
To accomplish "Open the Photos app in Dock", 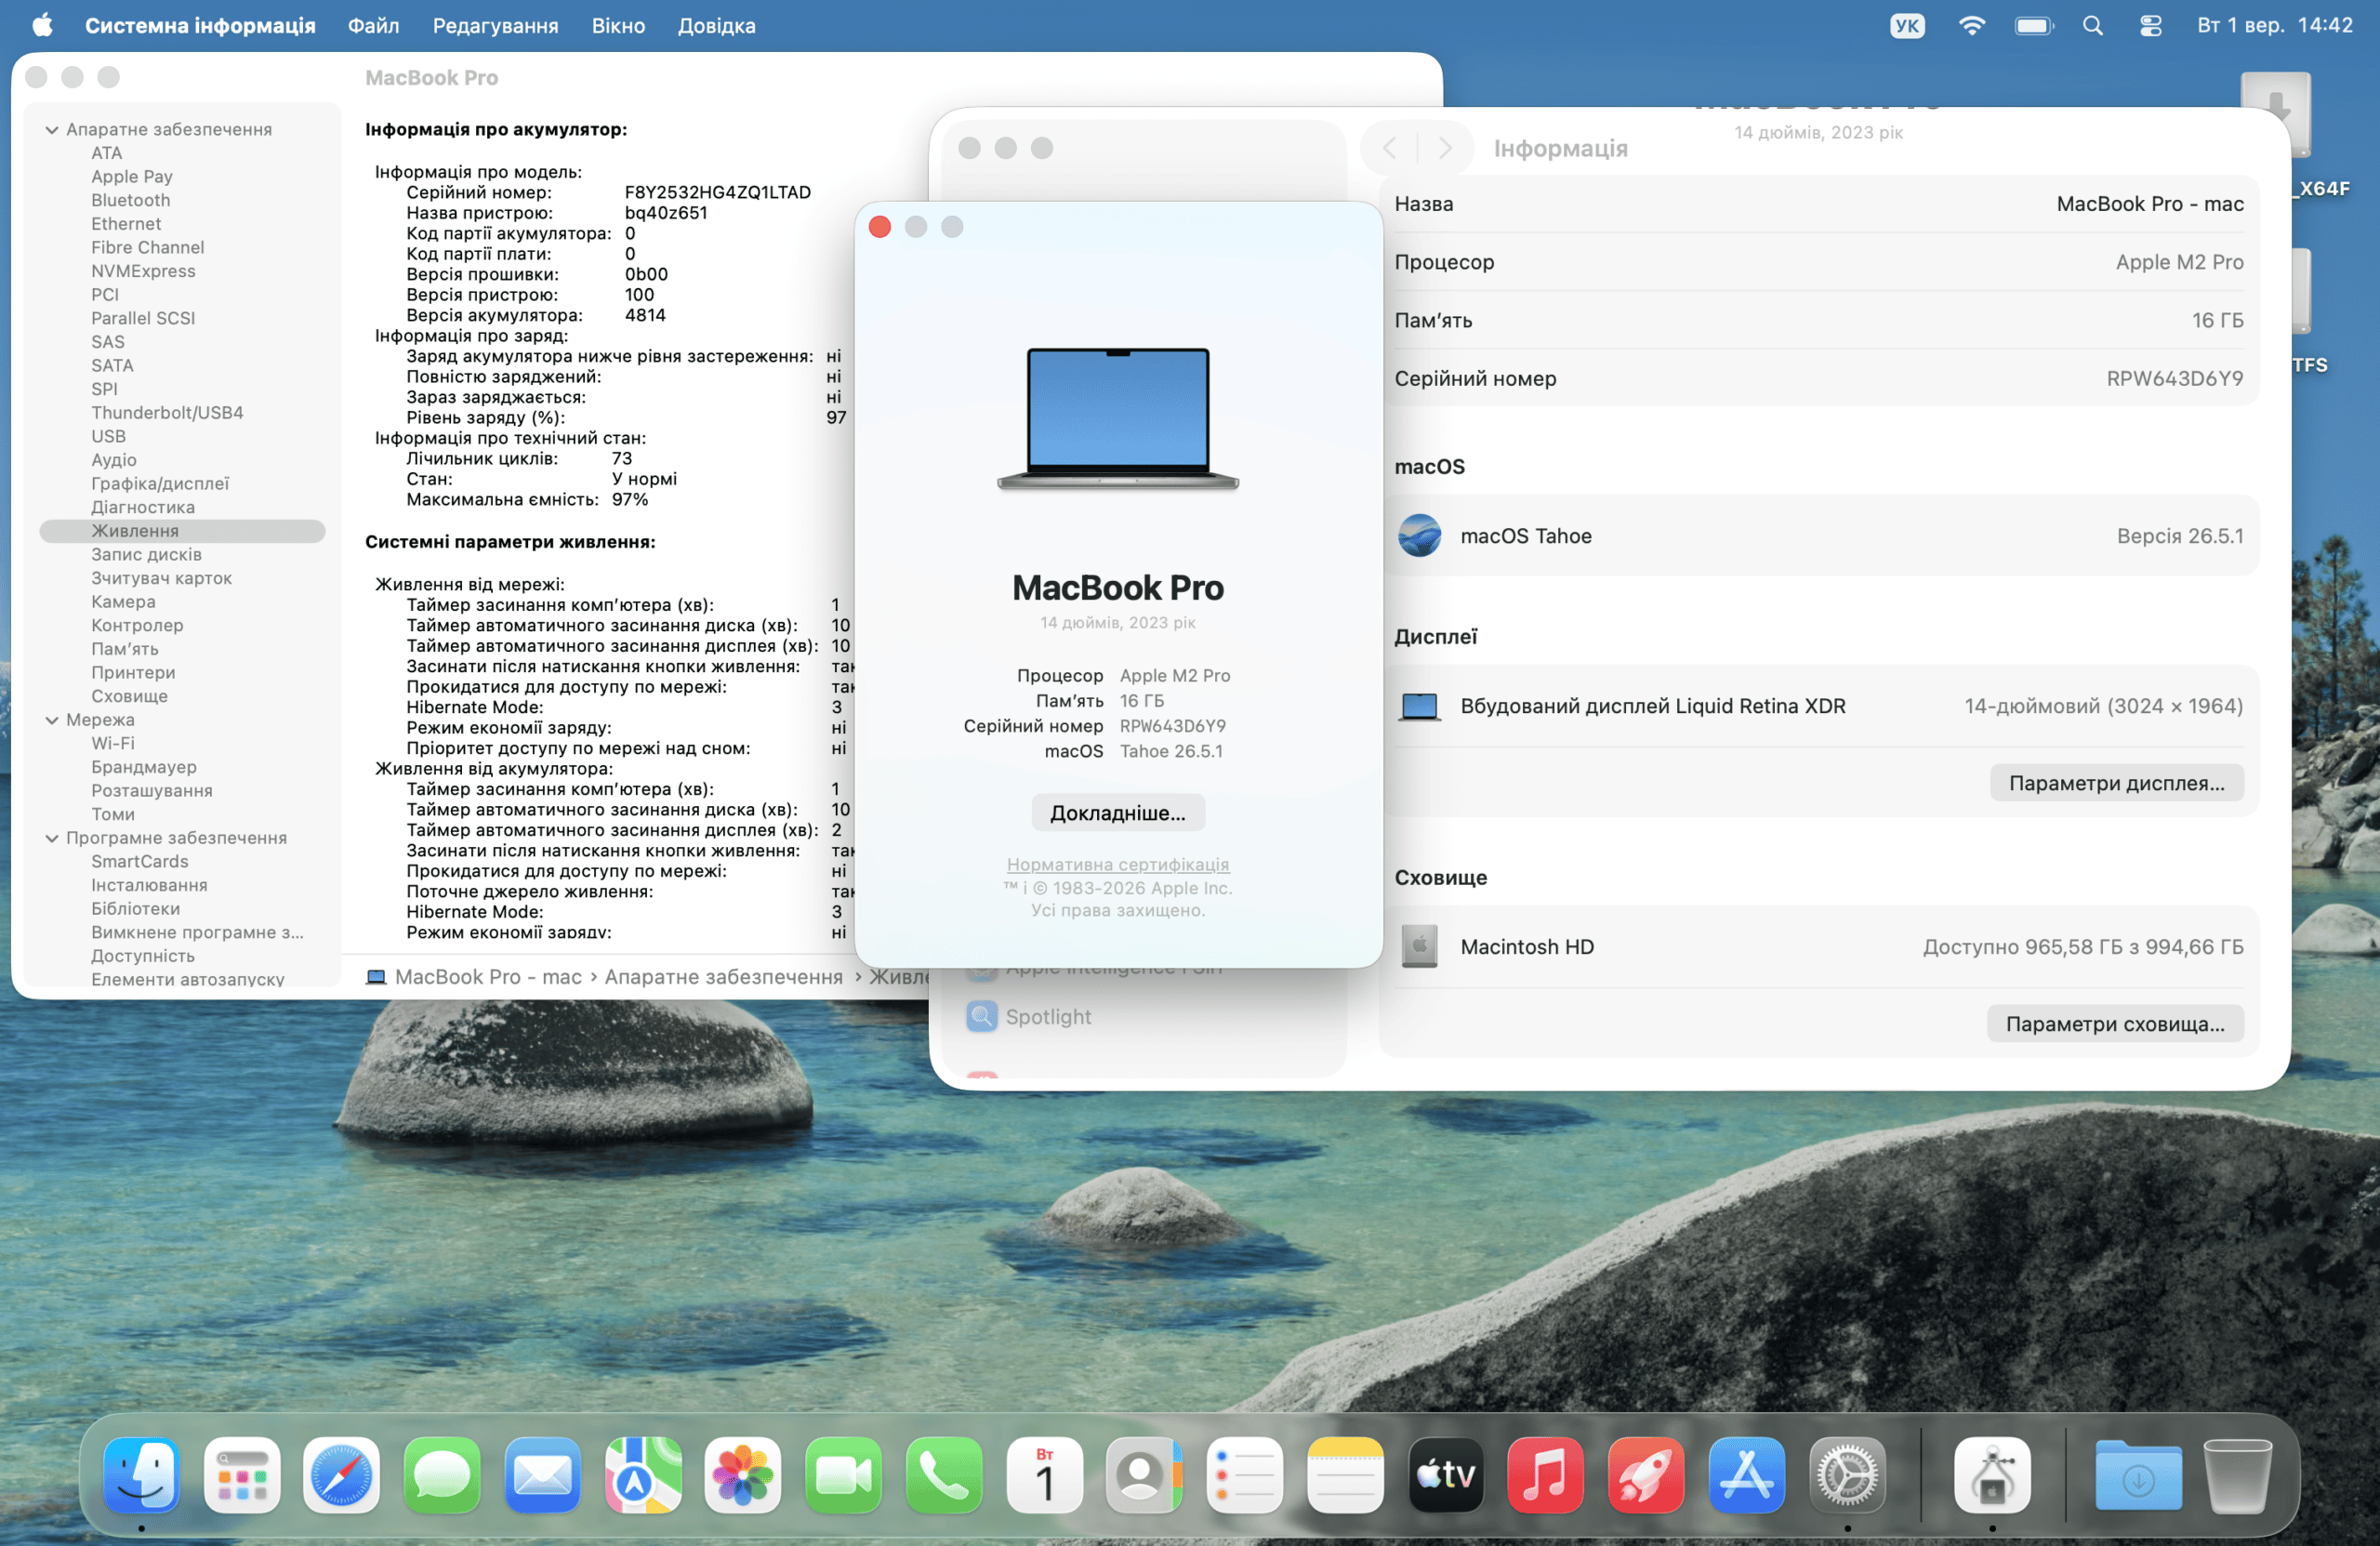I will click(x=742, y=1475).
